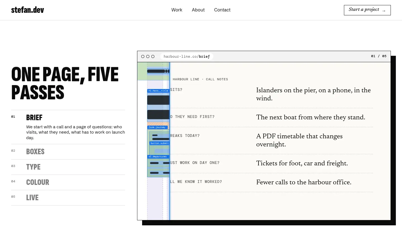Viewport: 402px width, 251px height.
Task: Select the 01 Brief step
Action: (x=68, y=127)
